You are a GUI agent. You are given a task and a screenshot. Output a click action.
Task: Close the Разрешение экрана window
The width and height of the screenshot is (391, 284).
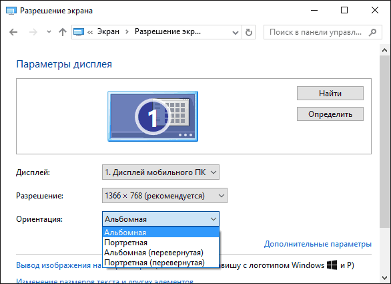374,10
